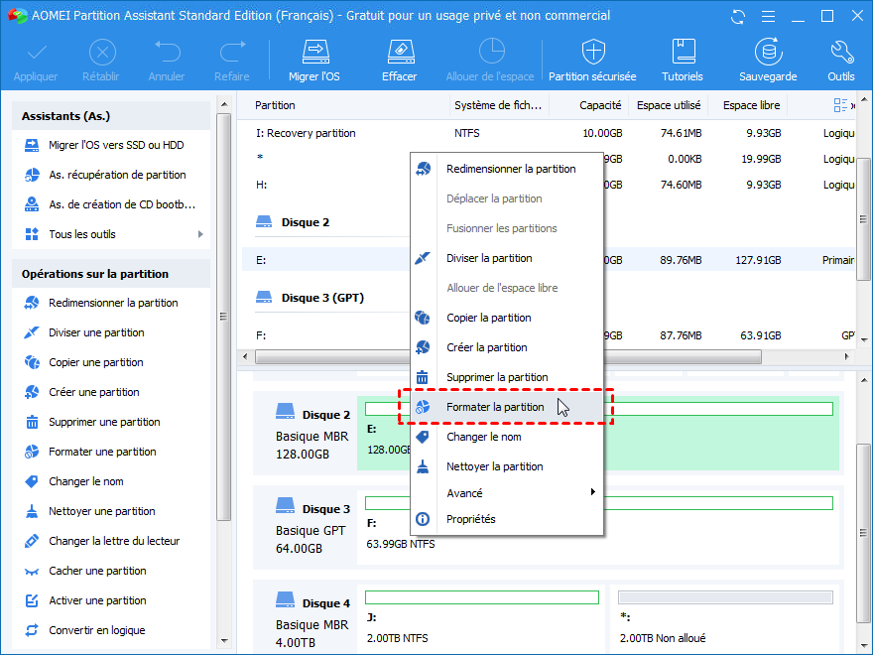Image resolution: width=873 pixels, height=655 pixels.
Task: Click Disque 3 (GPT) header in list
Action: coord(311,298)
